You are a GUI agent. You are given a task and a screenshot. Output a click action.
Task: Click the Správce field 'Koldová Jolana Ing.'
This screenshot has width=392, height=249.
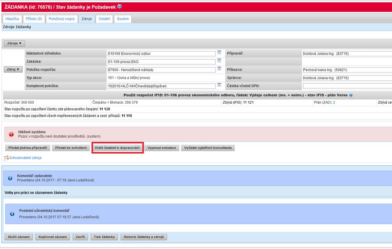[x=348, y=78]
